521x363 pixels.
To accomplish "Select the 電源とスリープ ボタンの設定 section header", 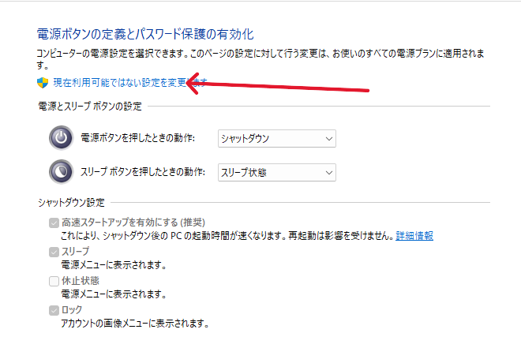I will click(x=89, y=107).
